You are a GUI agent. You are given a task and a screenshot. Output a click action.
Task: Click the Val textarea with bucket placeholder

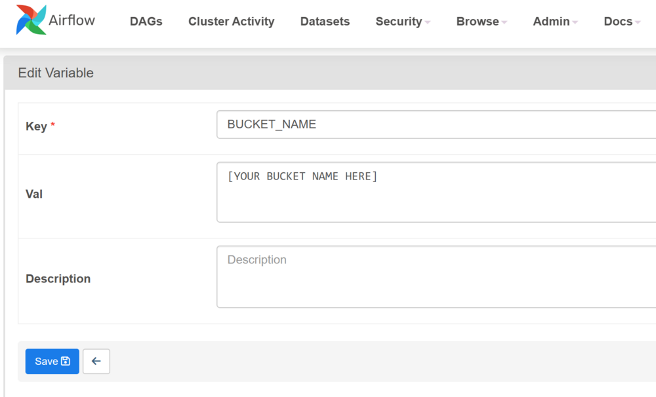[394, 191]
